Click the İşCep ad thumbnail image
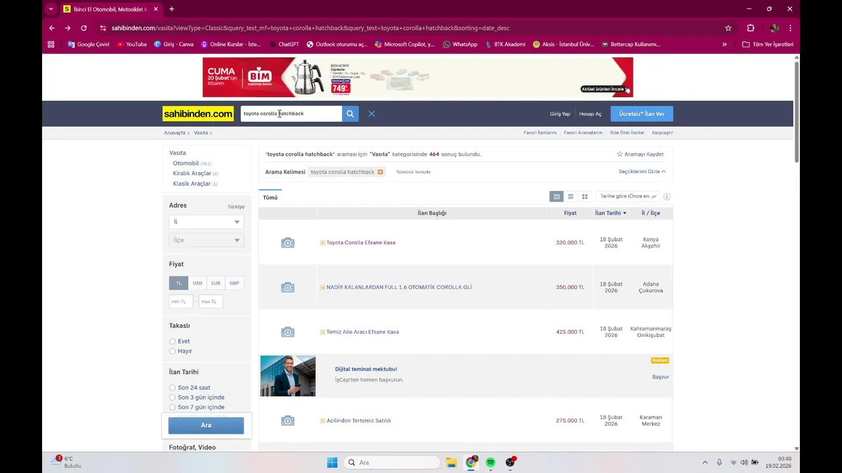Image resolution: width=842 pixels, height=473 pixels. coord(287,376)
